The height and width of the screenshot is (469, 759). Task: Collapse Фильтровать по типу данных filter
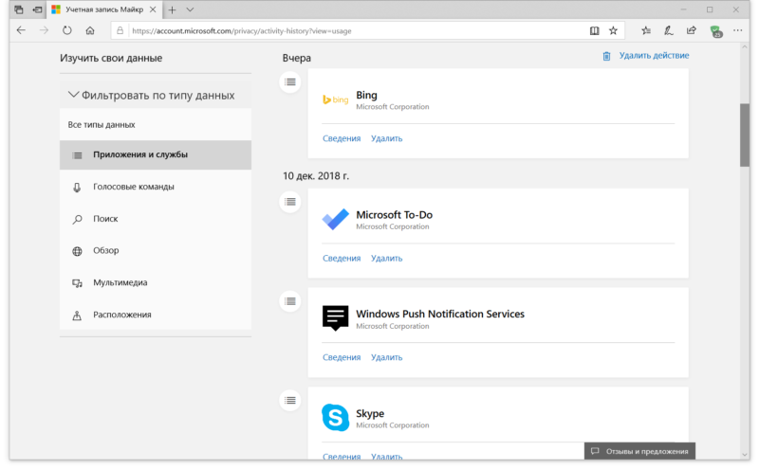[156, 96]
